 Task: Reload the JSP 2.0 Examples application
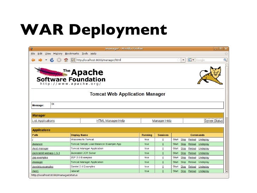click(192, 158)
